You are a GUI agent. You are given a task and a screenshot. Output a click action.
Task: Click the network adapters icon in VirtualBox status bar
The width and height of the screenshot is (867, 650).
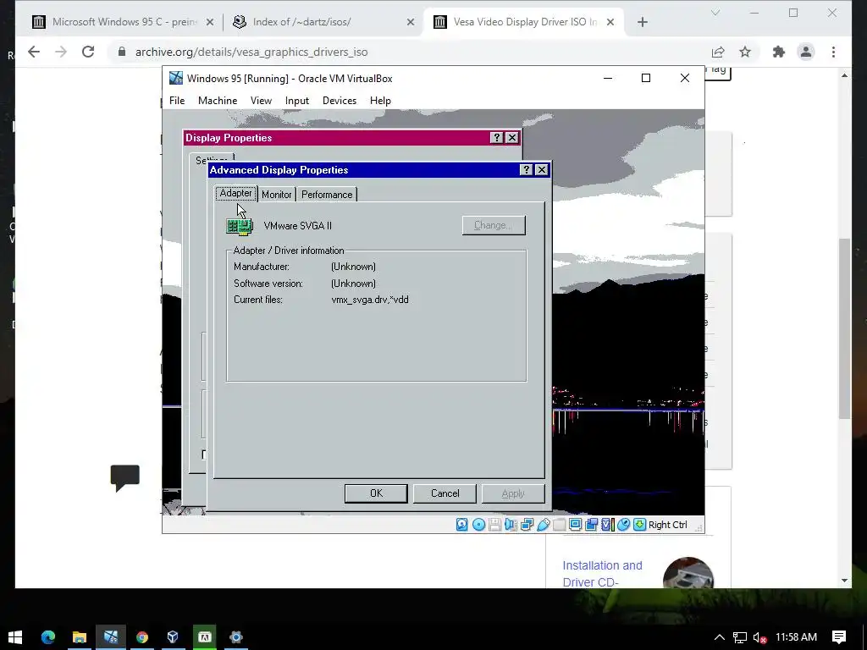pos(527,525)
